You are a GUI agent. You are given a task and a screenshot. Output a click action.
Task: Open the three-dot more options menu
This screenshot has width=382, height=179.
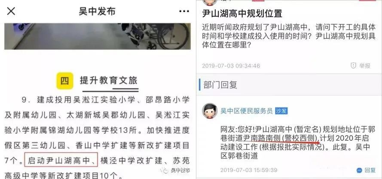[x=184, y=11]
